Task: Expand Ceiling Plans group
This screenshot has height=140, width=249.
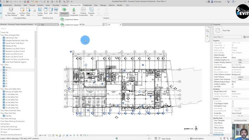Action: [5, 124]
